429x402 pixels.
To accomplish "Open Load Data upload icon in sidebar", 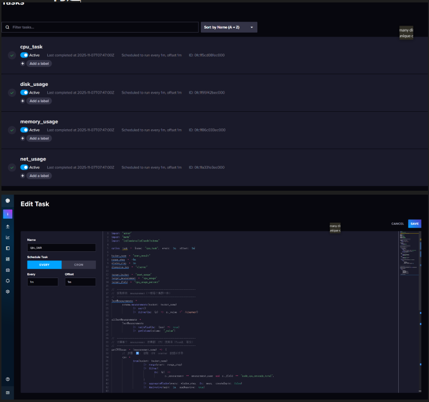I will click(8, 226).
